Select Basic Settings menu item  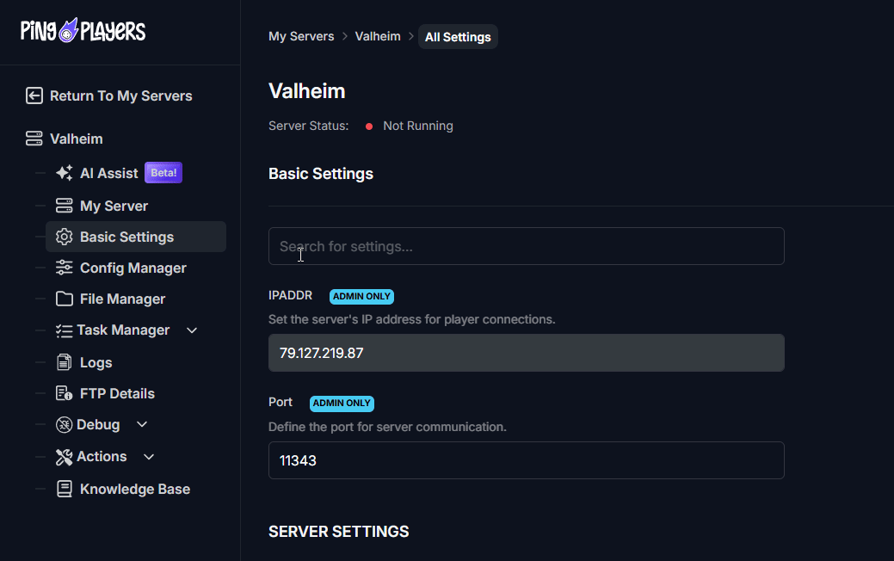pyautogui.click(x=136, y=237)
